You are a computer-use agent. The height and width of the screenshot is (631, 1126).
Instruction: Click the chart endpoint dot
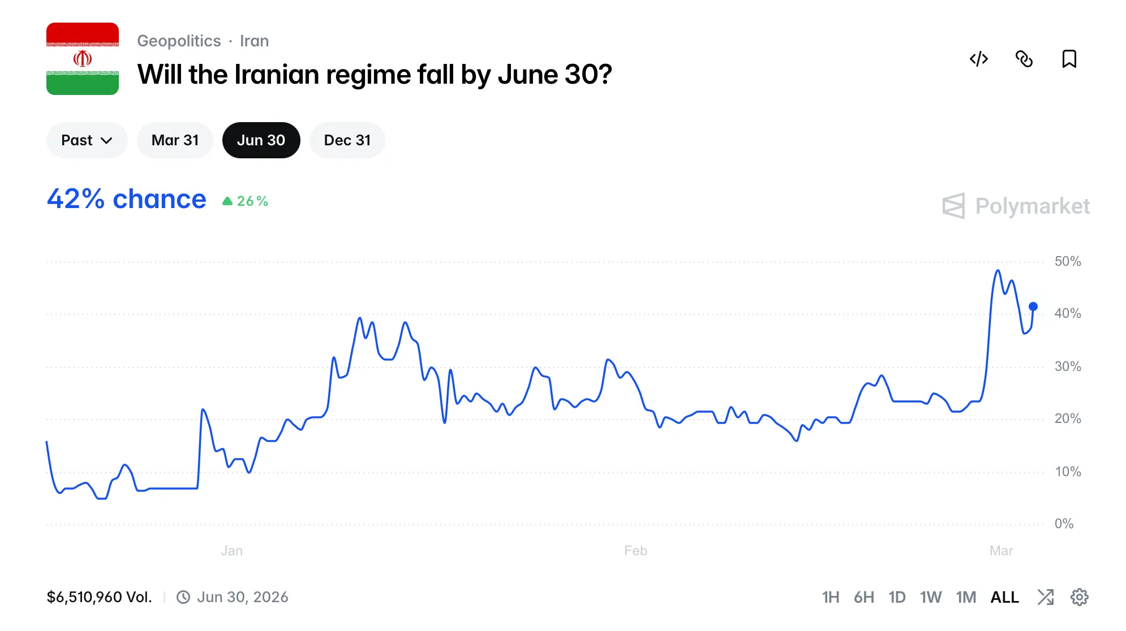coord(1034,307)
